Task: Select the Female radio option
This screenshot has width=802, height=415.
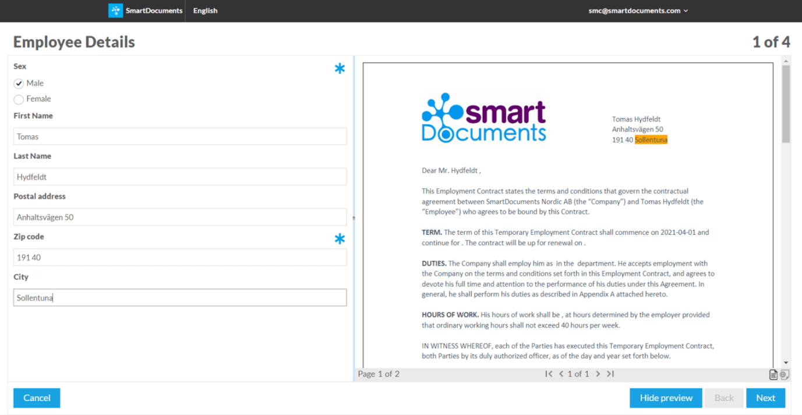Action: 19,99
